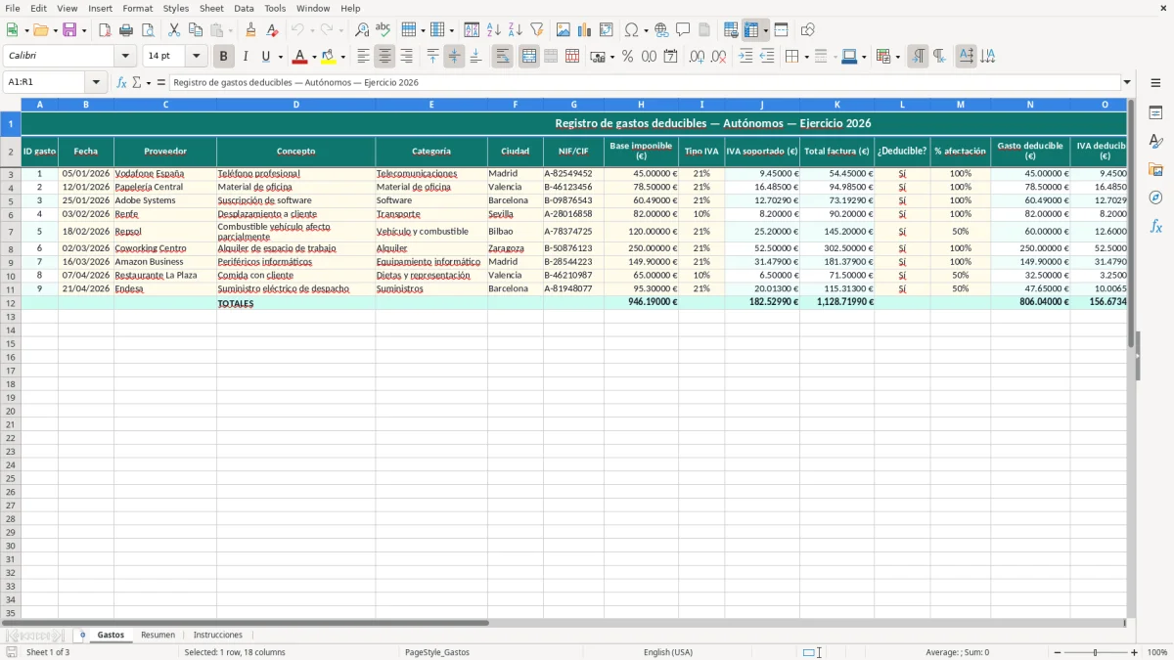This screenshot has height=660, width=1174.
Task: Open the sidebar Navigator compass
Action: point(1155,198)
